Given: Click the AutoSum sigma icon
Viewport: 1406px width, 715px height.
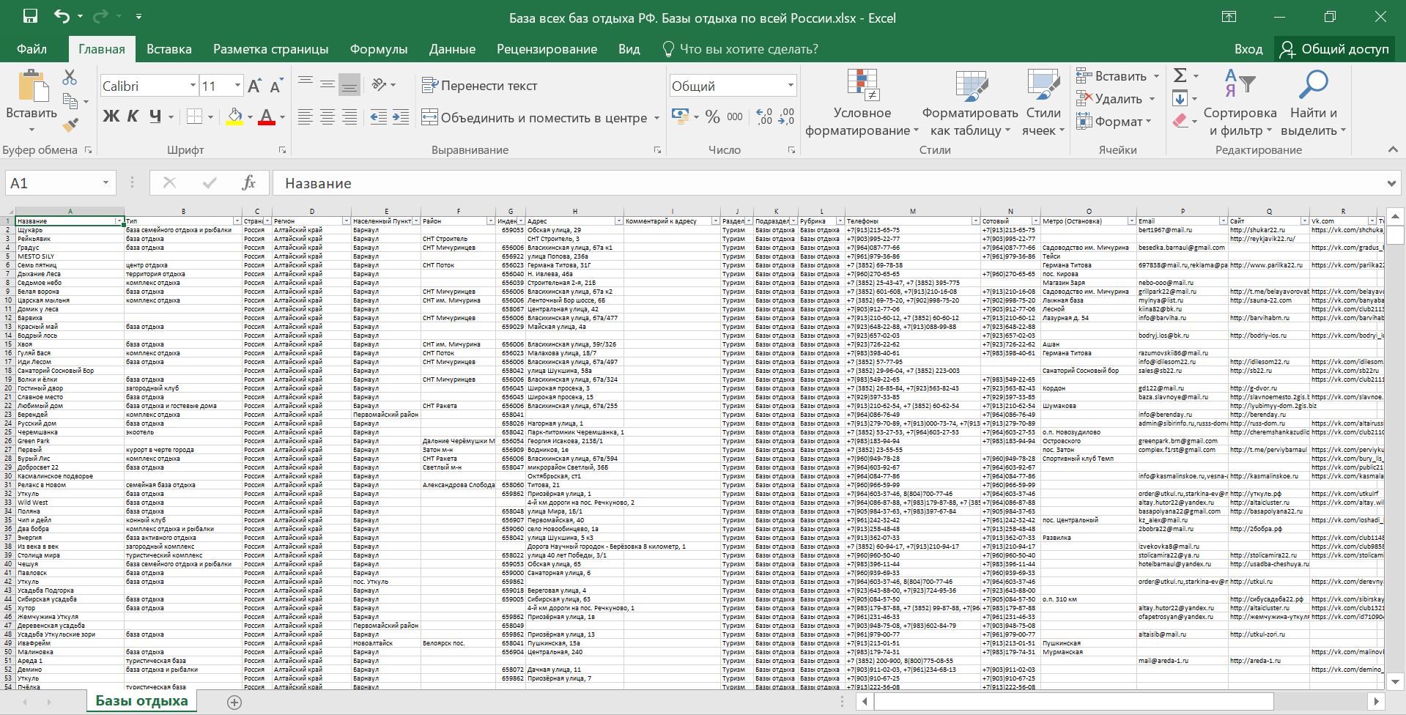Looking at the screenshot, I should point(1180,75).
